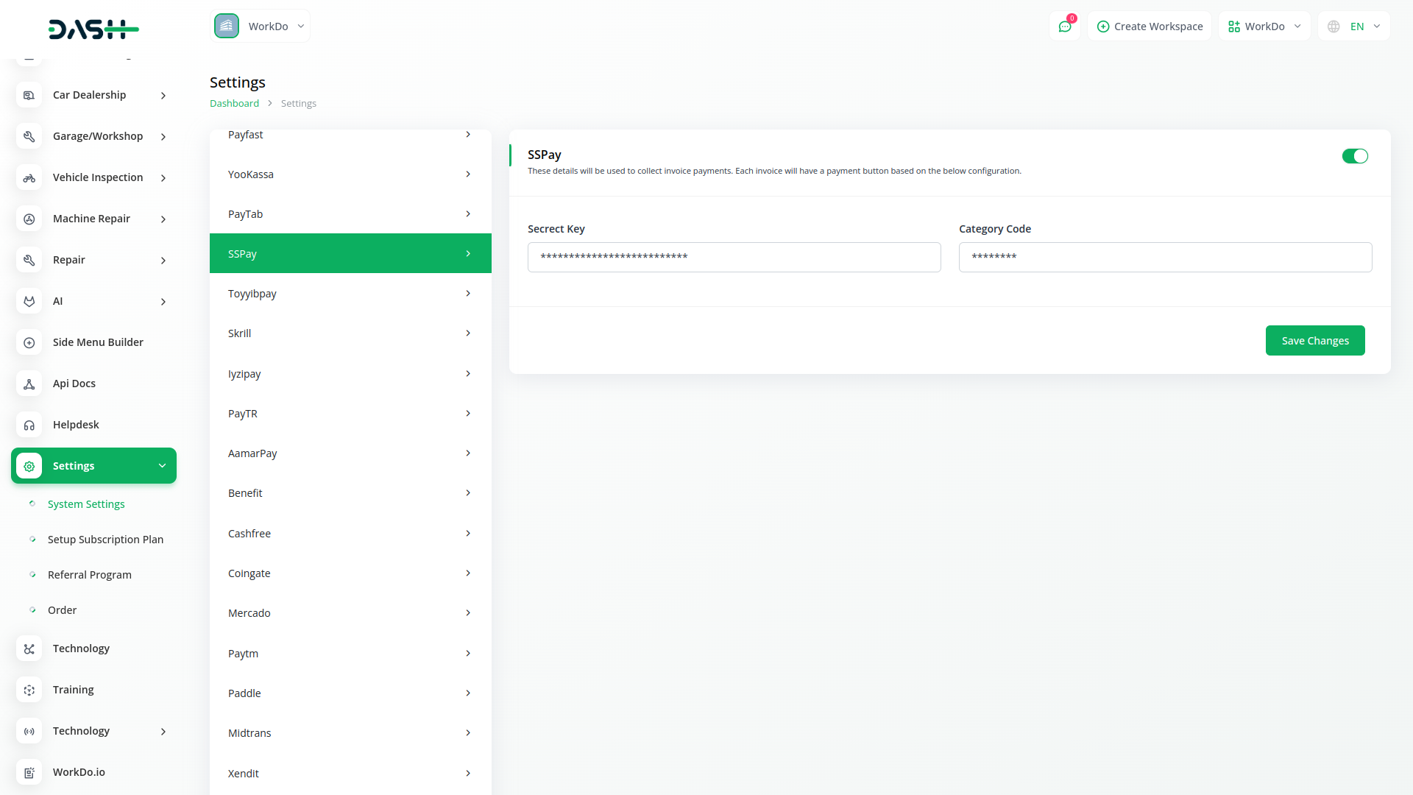Image resolution: width=1413 pixels, height=795 pixels.
Task: Open the Paytm payment settings
Action: tap(350, 654)
